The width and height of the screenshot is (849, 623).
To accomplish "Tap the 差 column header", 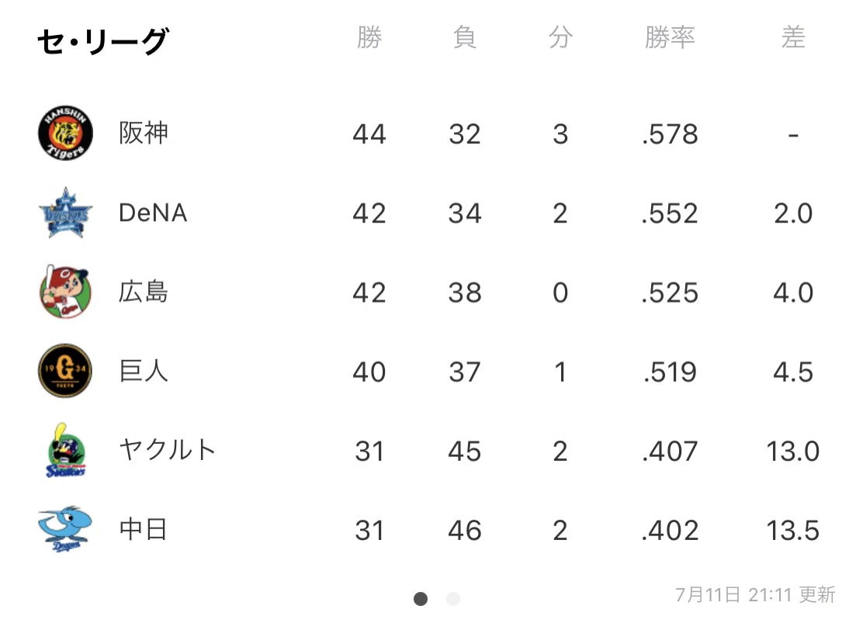I will pos(793,38).
